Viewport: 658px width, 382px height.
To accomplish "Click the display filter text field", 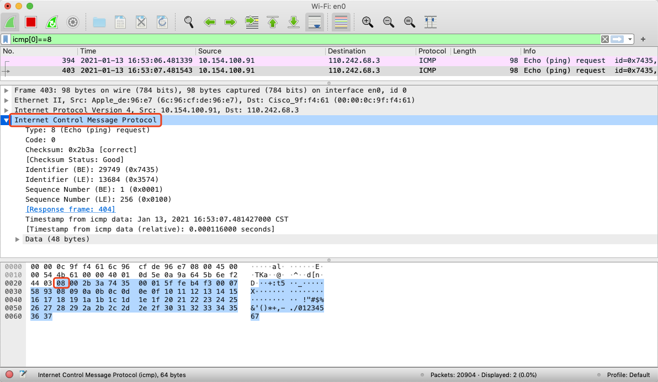I will click(x=305, y=39).
